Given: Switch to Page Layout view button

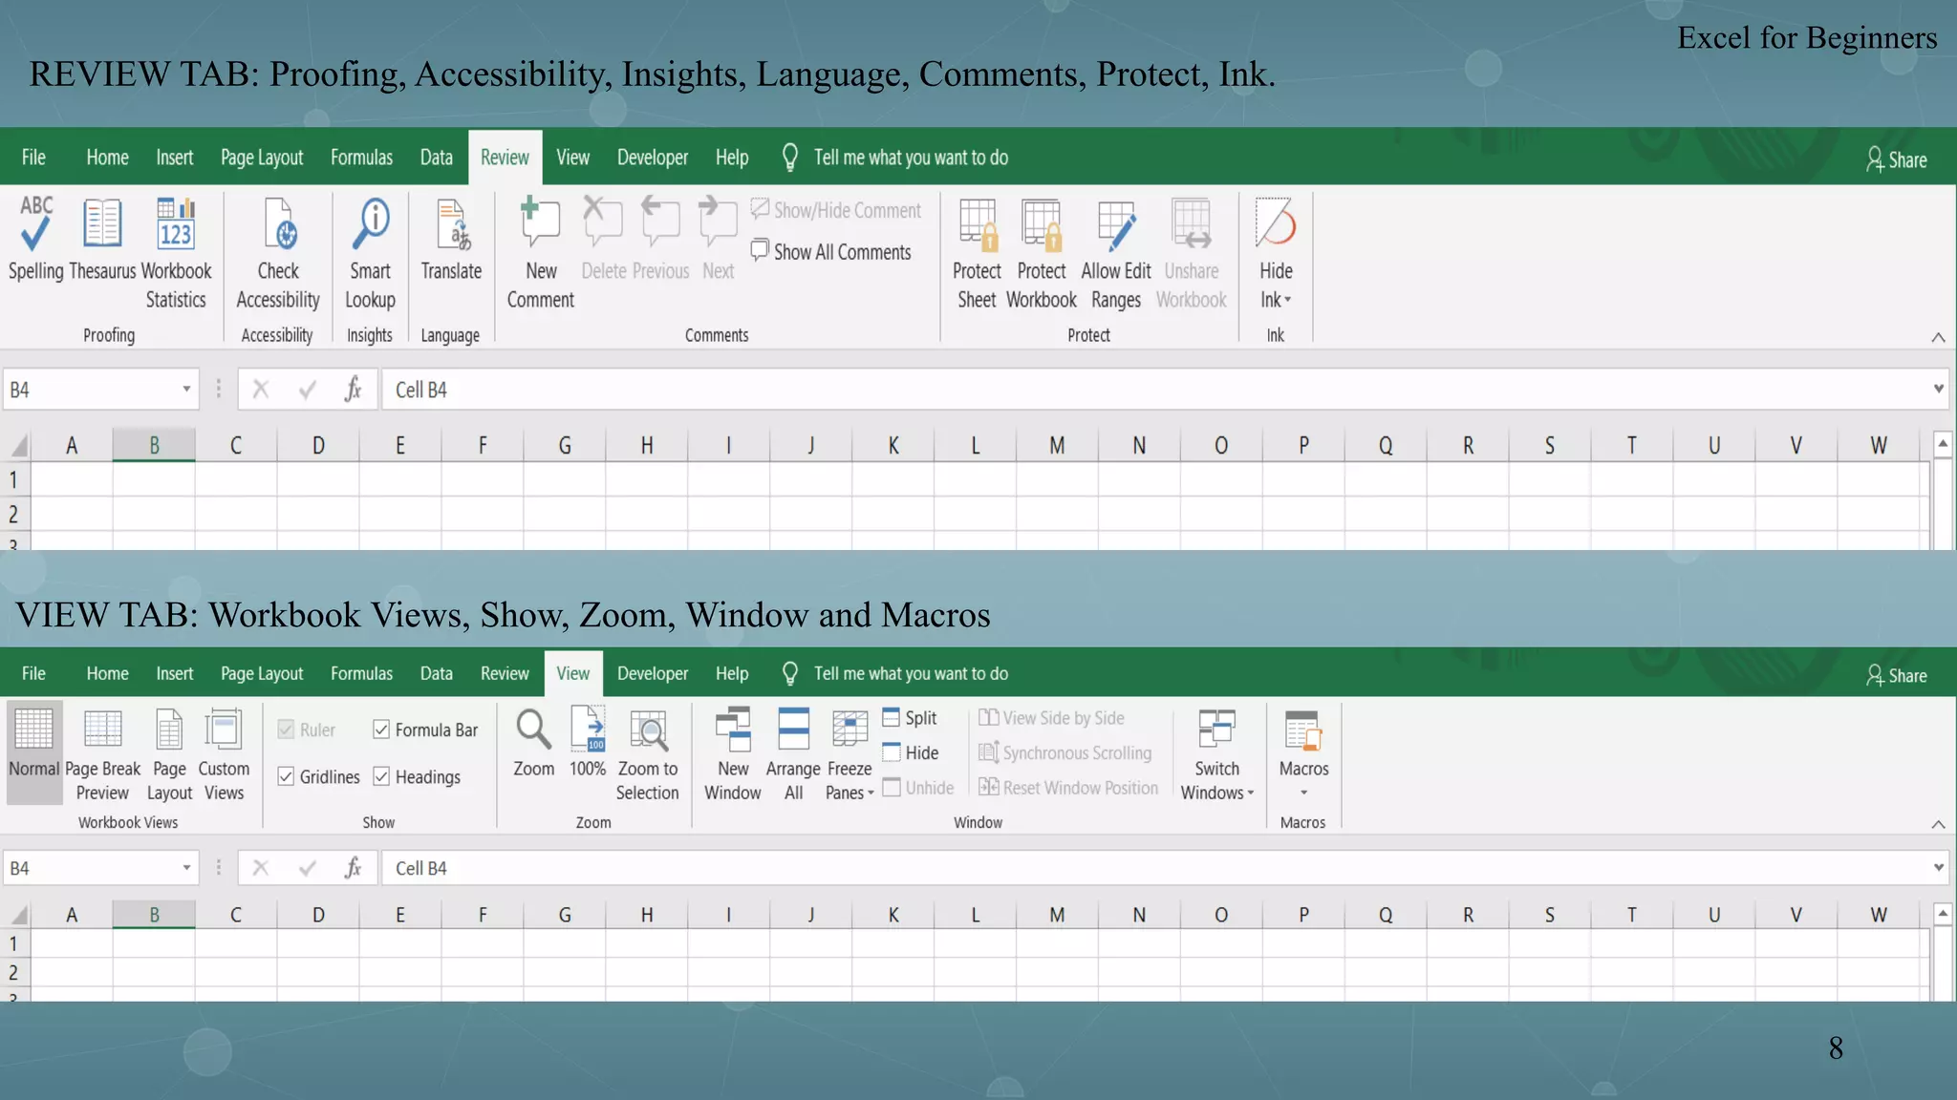Looking at the screenshot, I should point(169,754).
